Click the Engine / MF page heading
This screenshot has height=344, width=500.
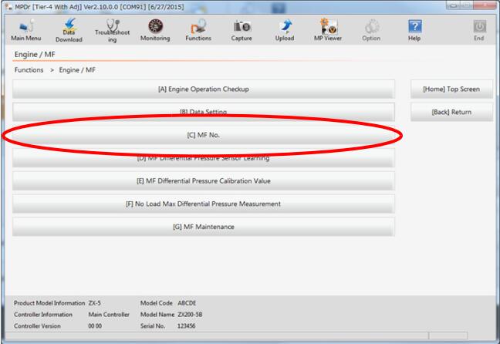35,55
